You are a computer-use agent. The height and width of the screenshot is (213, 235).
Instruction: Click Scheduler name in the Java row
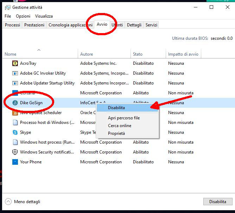pyautogui.click(x=52, y=113)
